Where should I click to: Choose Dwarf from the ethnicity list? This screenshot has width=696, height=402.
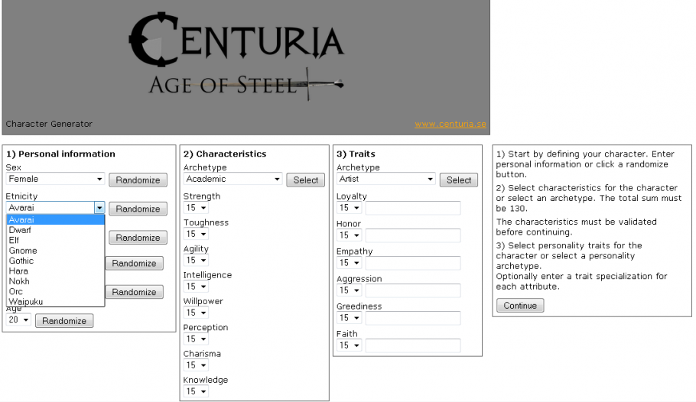[x=56, y=230]
